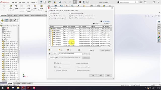Switch to SolidWorks taskbar icon
Viewport: 161px width, 90px height.
(23, 88)
